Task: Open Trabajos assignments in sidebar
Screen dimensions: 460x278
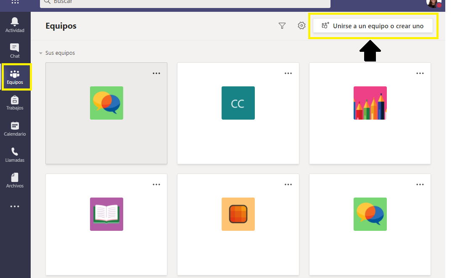Action: click(15, 103)
